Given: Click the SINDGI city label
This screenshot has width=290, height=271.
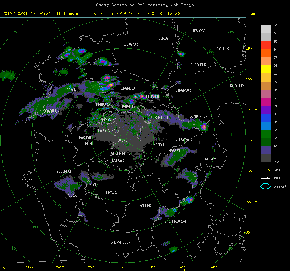Looking at the screenshot, I should coord(164,38).
